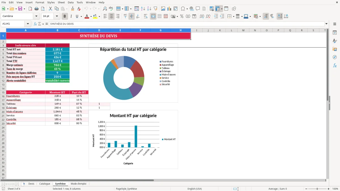
Task: Expand the Name Box A1:H1 dropdown
Action: (28, 24)
